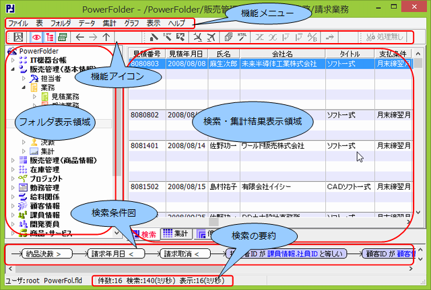This screenshot has width=431, height=290.
Task: Select the 顧客情報 folder icon
Action: (x=23, y=206)
